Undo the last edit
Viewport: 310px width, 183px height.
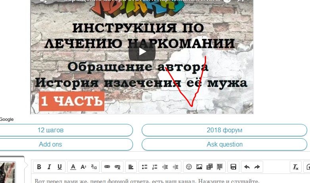click(x=247, y=167)
